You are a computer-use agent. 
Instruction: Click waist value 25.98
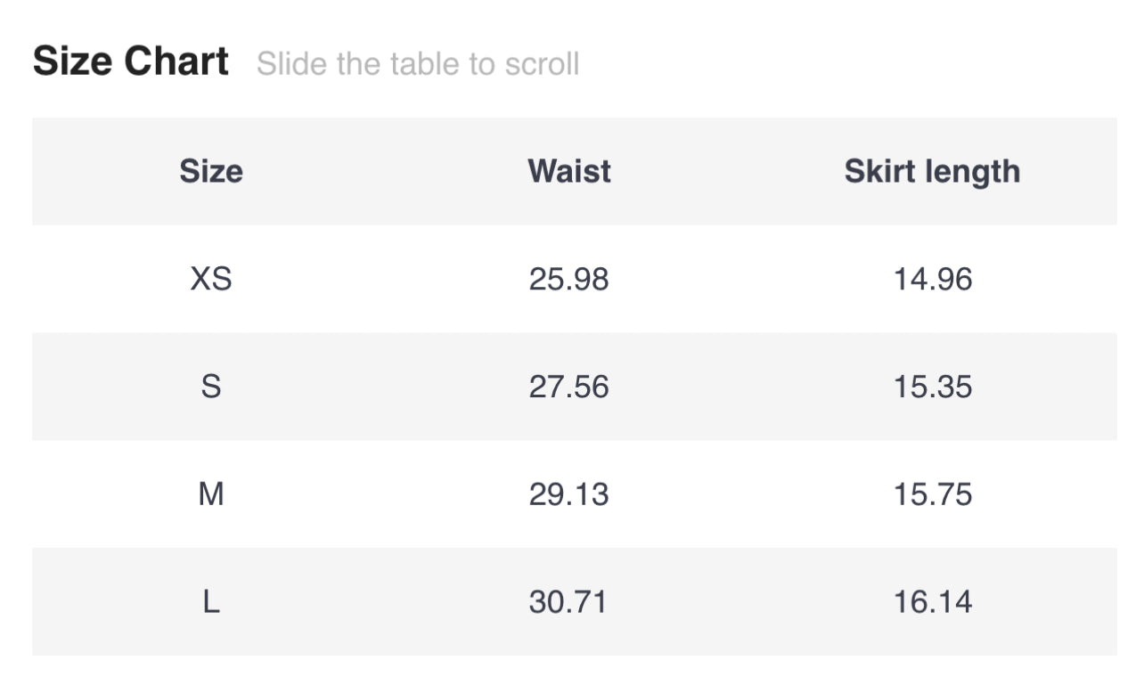click(x=569, y=280)
